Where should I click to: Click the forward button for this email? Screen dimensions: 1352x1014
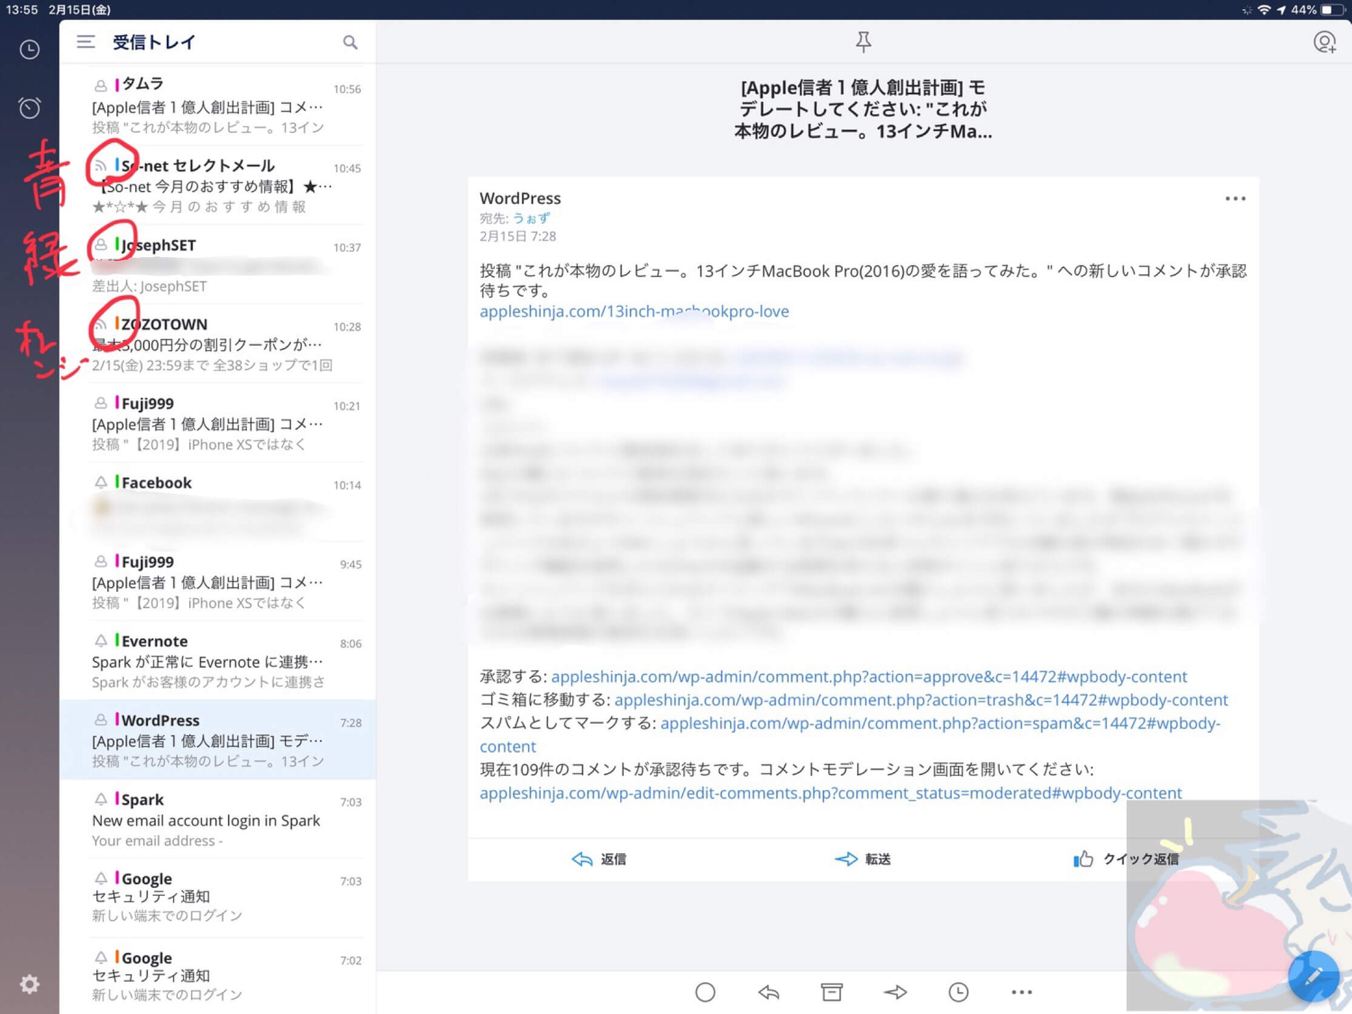pos(865,859)
